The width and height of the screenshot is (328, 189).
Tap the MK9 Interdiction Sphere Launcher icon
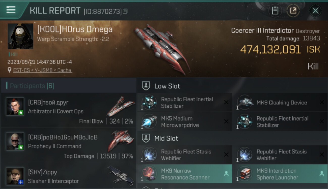pyautogui.click(x=245, y=174)
